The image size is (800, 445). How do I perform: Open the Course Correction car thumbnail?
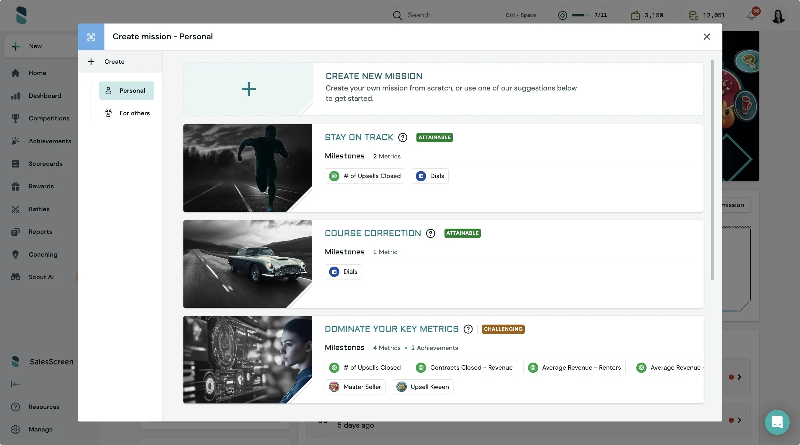pos(248,264)
